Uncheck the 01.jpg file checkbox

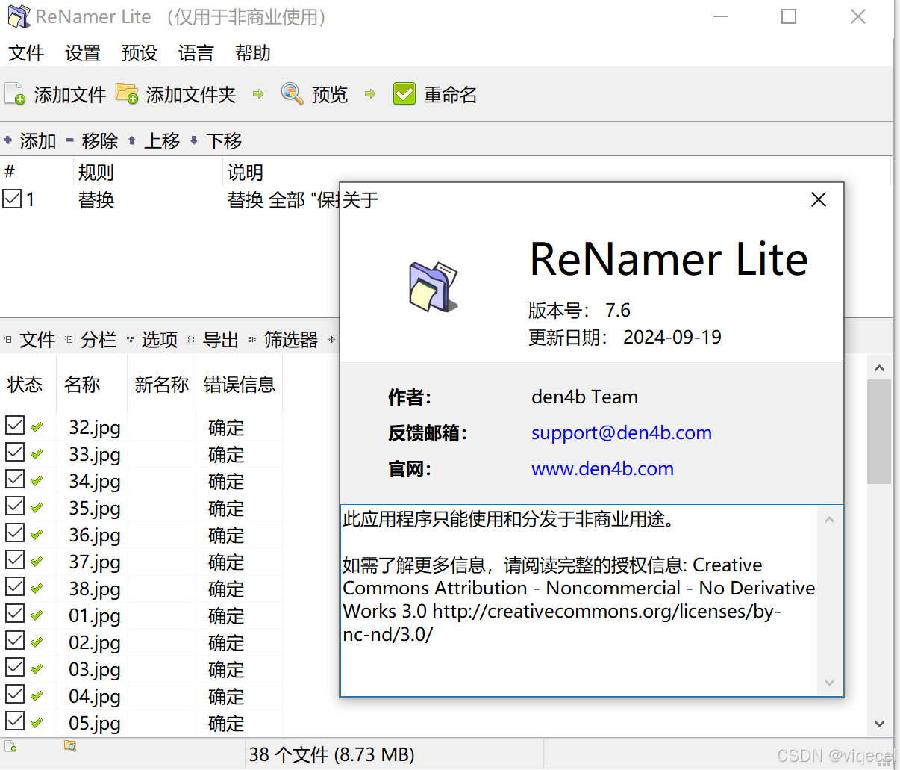click(x=15, y=614)
